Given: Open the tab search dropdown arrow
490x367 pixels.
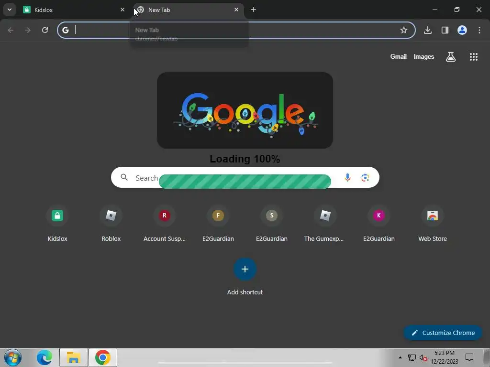Looking at the screenshot, I should point(10,10).
